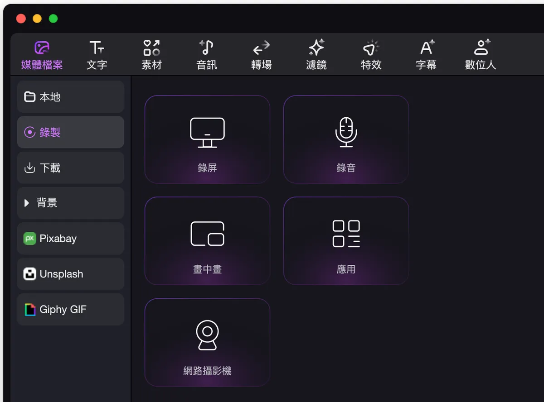Click the record circle icon beside 錄製
The height and width of the screenshot is (402, 544).
coord(29,132)
